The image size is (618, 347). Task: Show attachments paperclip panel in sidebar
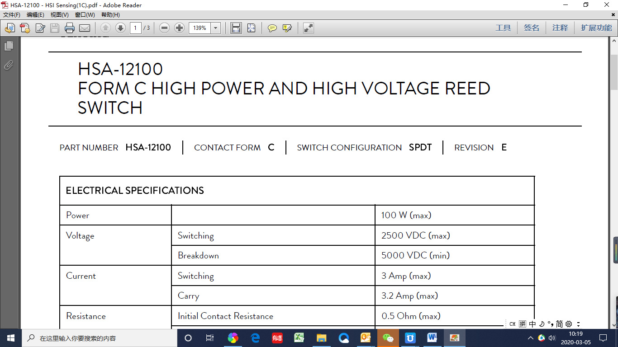tap(9, 66)
